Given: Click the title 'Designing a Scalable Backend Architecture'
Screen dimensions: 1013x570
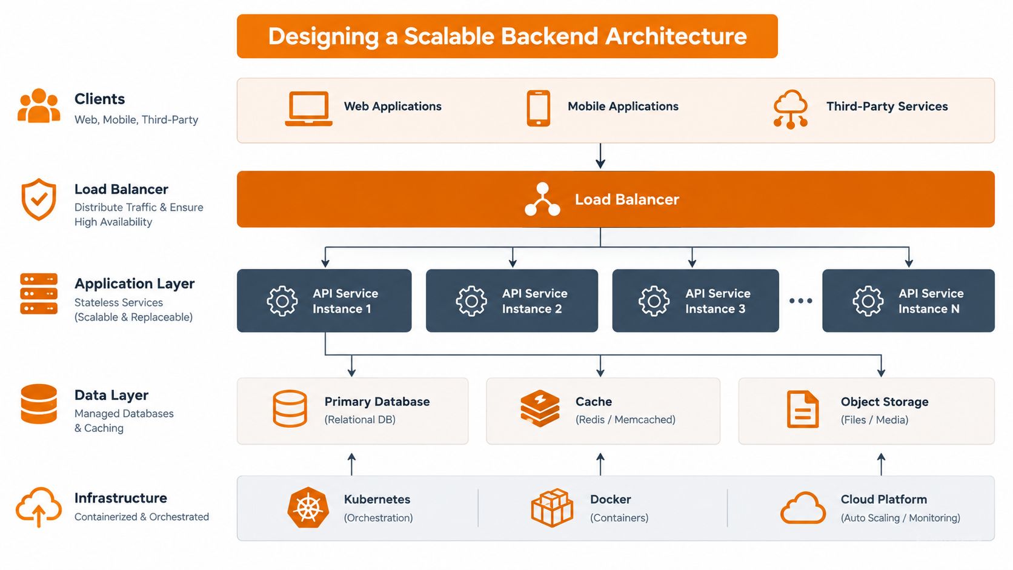Looking at the screenshot, I should coord(508,36).
